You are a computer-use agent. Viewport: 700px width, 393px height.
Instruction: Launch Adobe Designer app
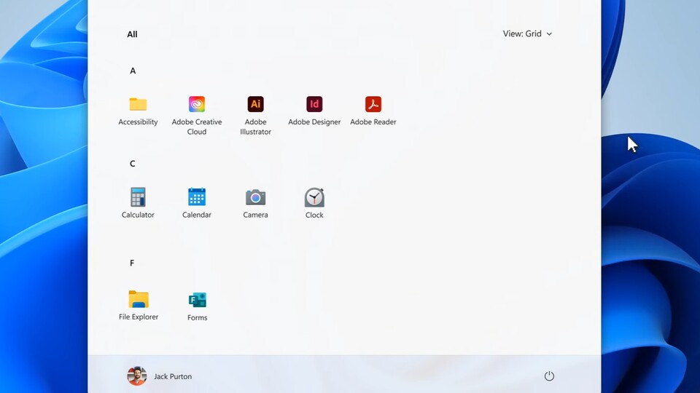click(x=314, y=105)
